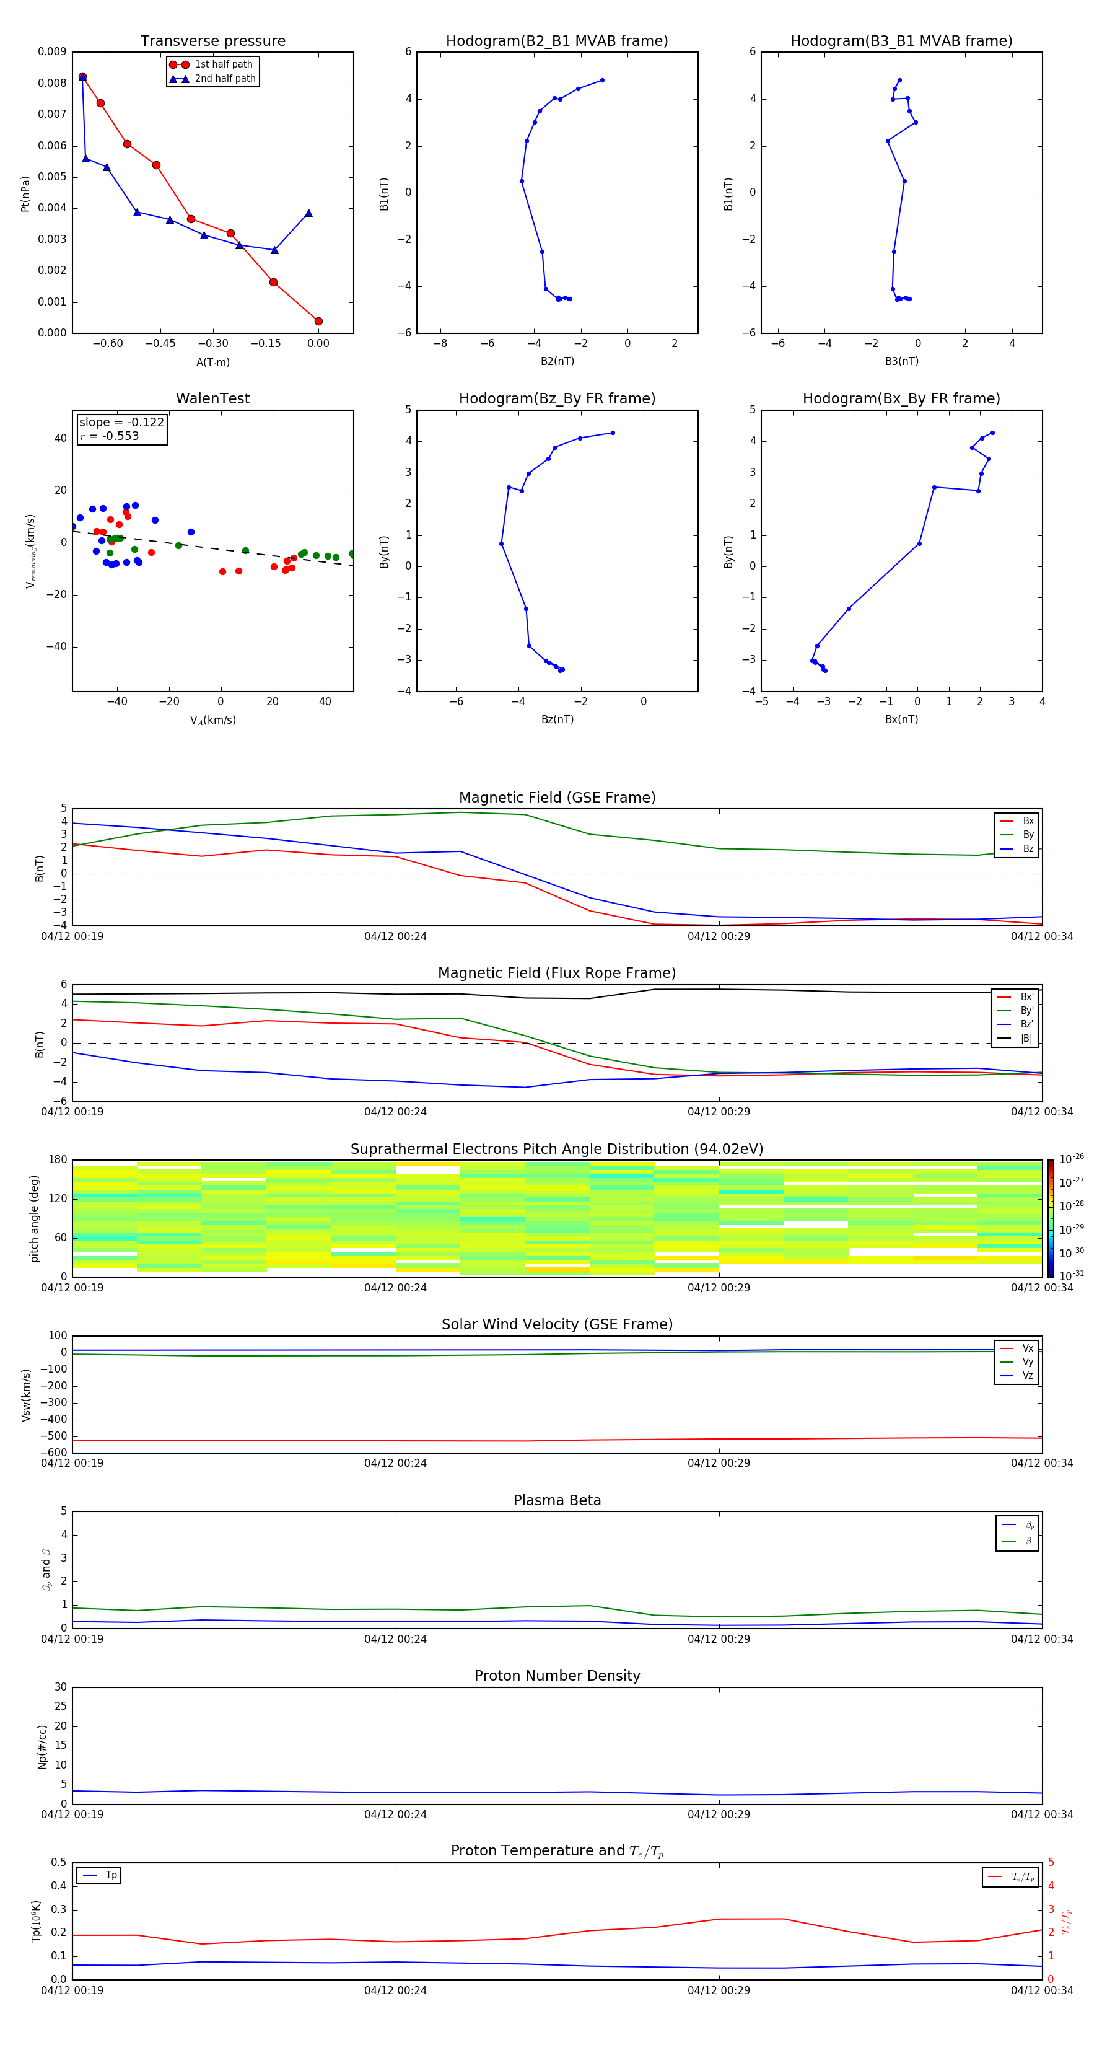Viewport: 1115px width, 2045px height.
Task: Select 'Tp' legend in proton temperature plot
Action: (100, 1875)
